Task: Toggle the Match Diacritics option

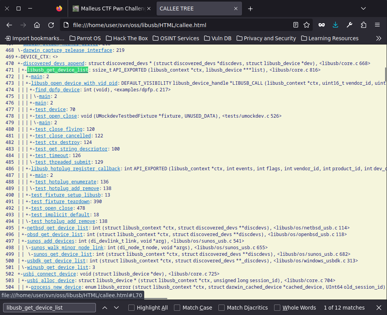Action: pyautogui.click(x=221, y=308)
